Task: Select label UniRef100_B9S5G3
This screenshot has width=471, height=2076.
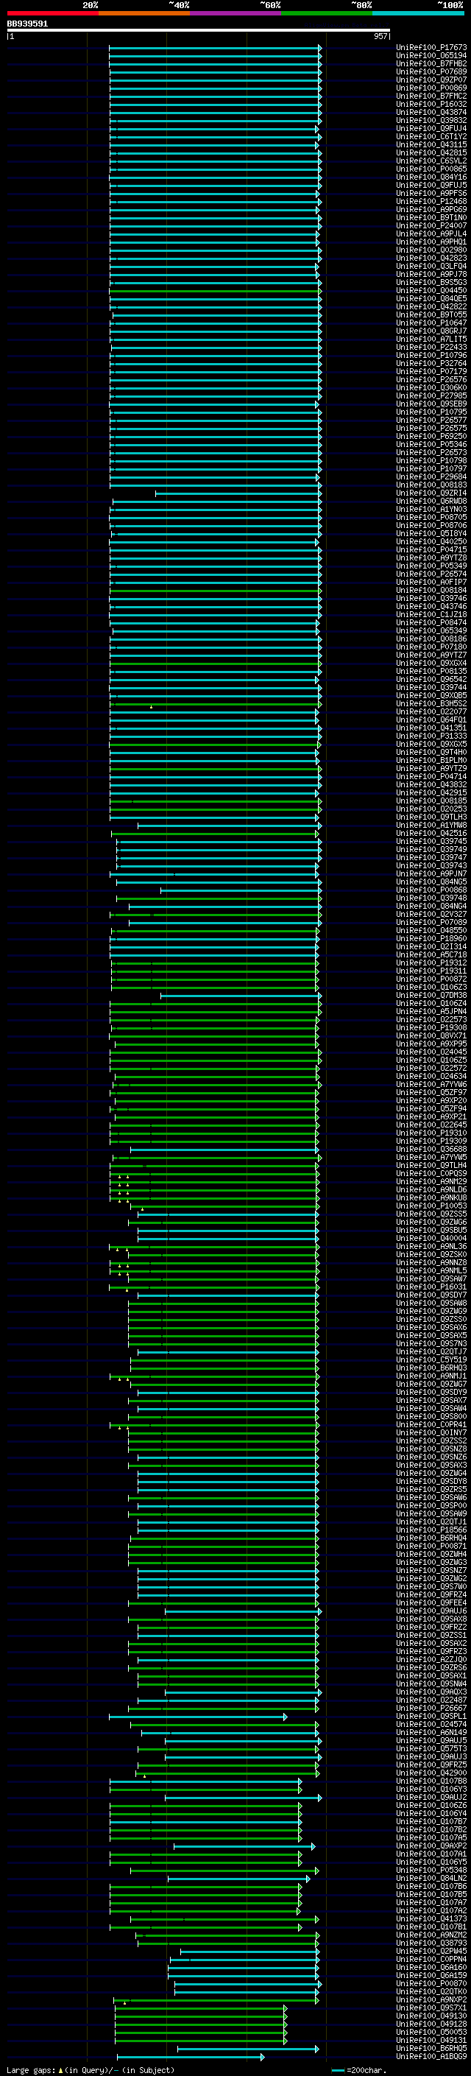Action: coord(431,282)
